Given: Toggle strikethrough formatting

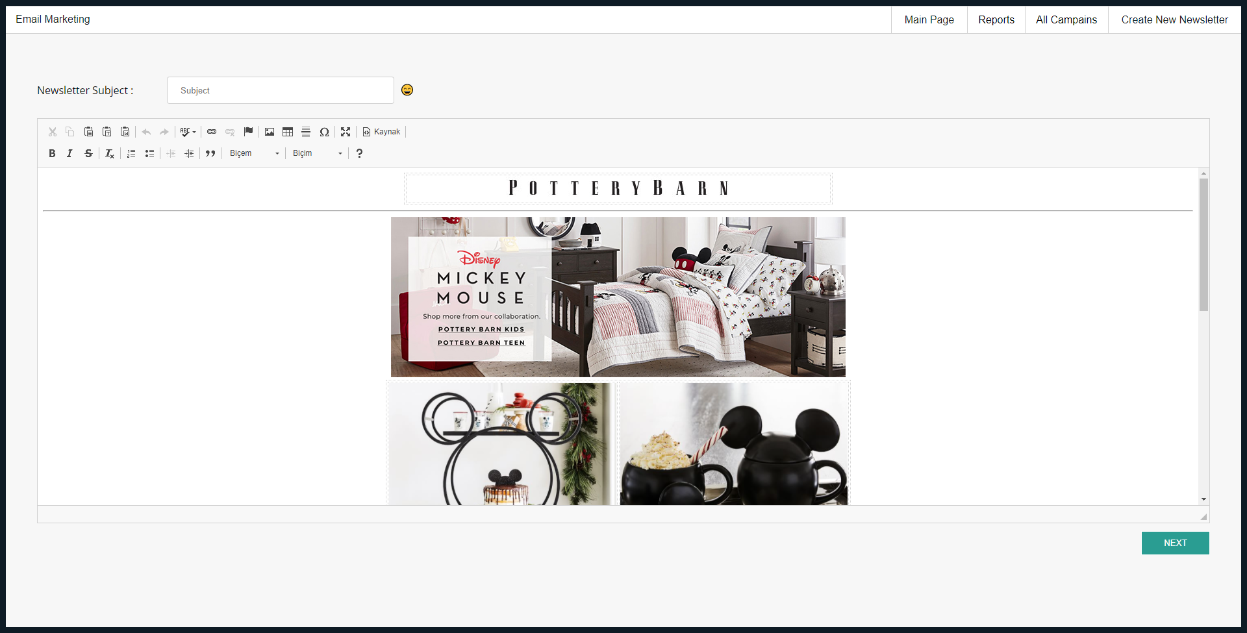Looking at the screenshot, I should tap(88, 153).
